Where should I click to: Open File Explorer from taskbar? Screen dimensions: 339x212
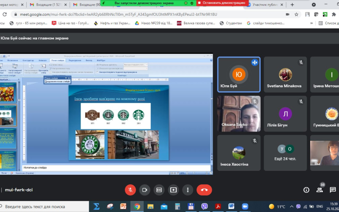pos(150,206)
